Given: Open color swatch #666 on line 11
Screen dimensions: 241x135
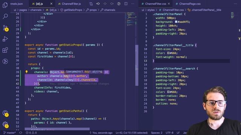Looking at the screenshot, I should point(168,53).
